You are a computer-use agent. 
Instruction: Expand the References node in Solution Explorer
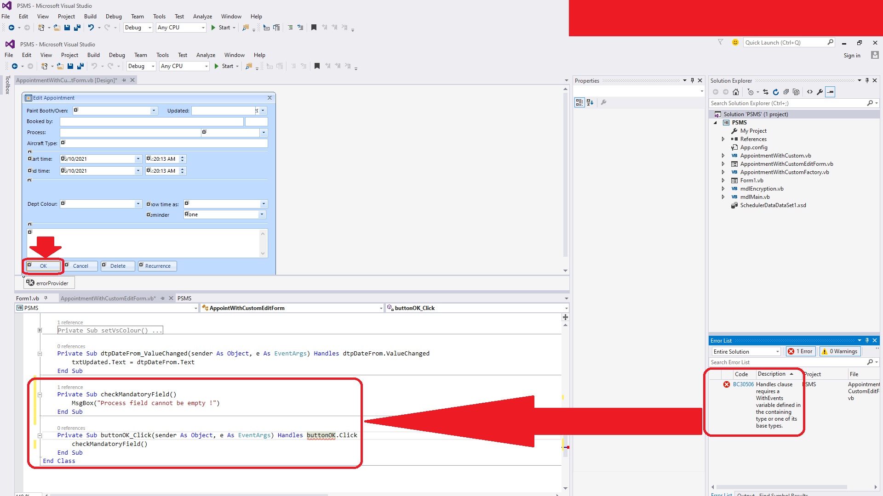[723, 139]
